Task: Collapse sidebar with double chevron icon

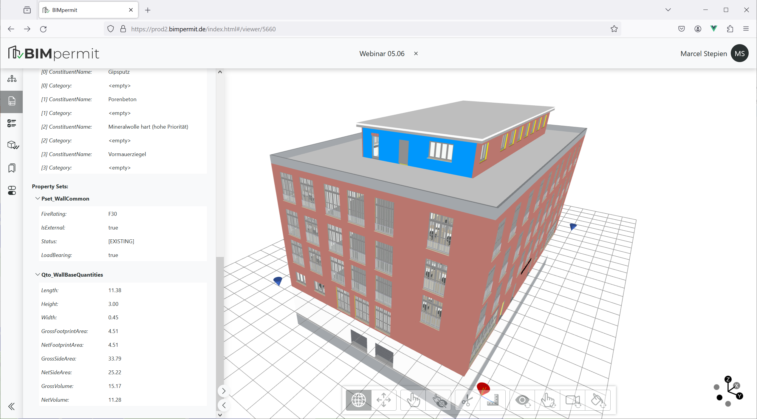Action: point(11,406)
